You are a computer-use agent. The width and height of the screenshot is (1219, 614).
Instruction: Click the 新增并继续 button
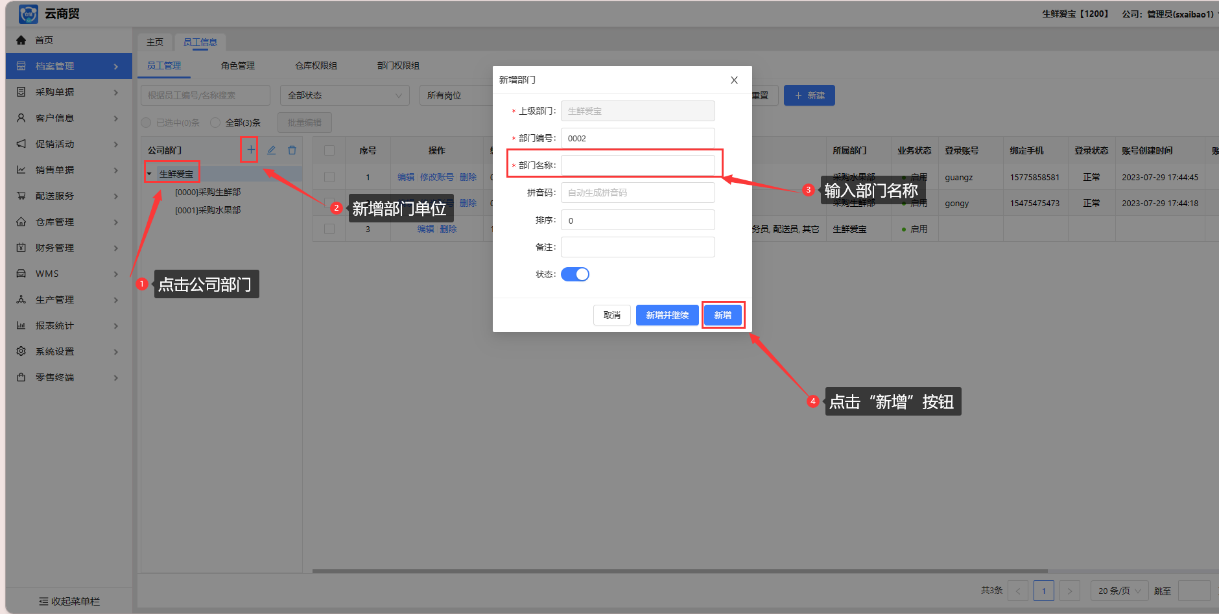[667, 315]
